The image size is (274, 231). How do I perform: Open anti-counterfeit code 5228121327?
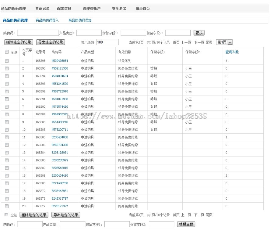60,206
